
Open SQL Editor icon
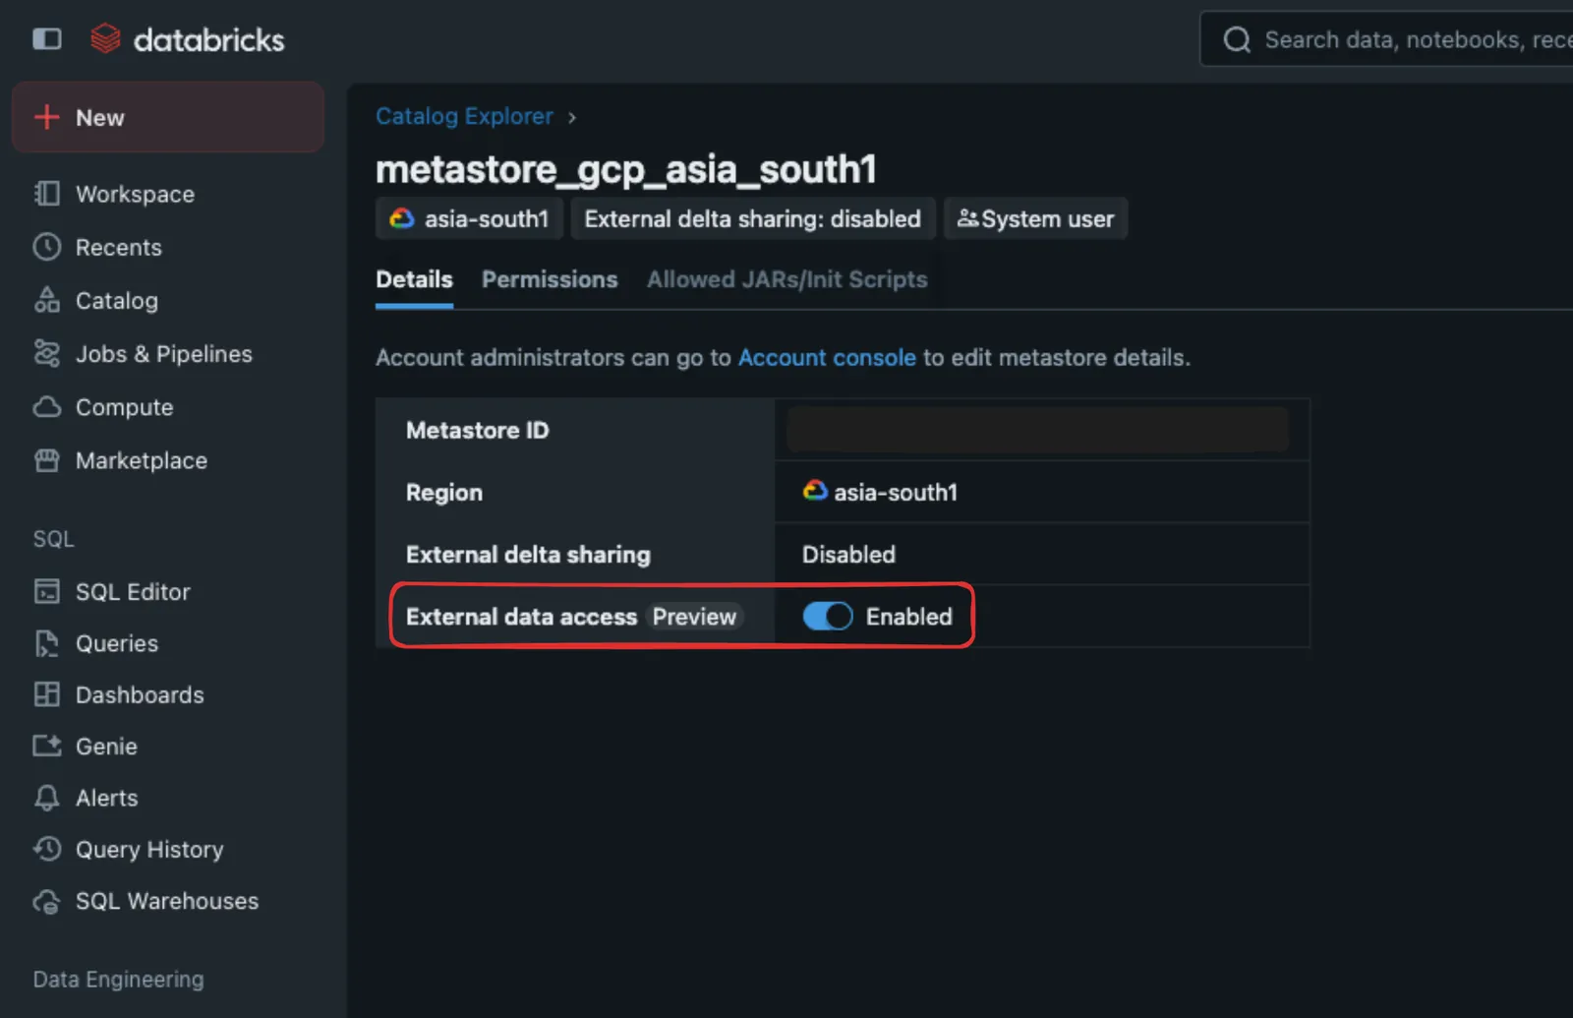point(46,591)
